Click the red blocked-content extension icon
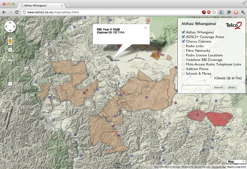 (x=204, y=12)
